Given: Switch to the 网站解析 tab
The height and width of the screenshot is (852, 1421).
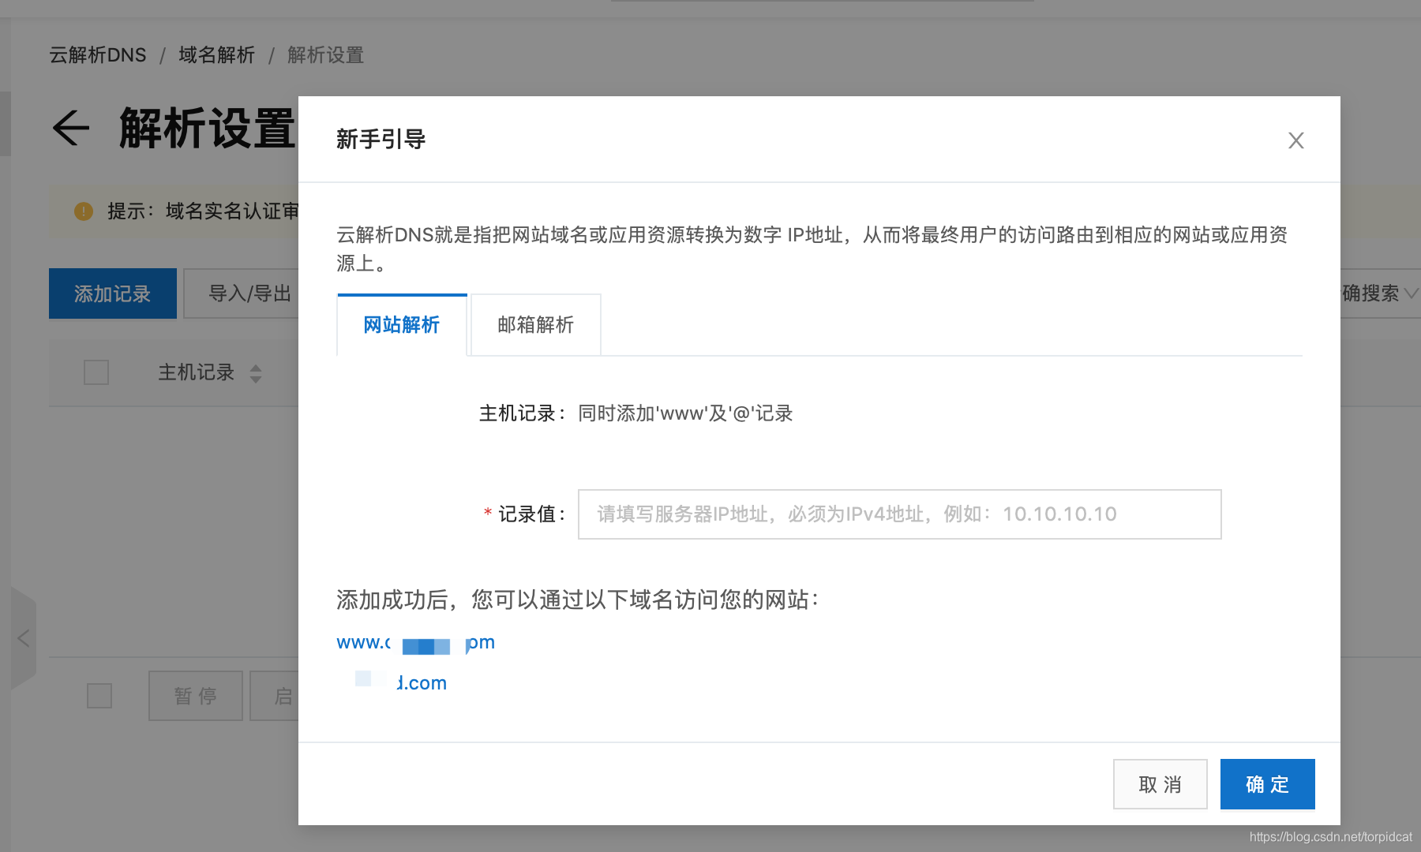Looking at the screenshot, I should (x=402, y=325).
